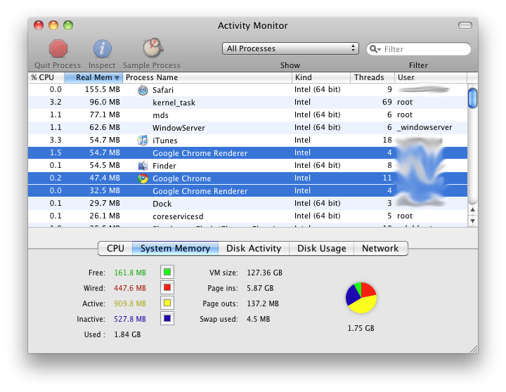
Task: Select the coreservicesd process row
Action: coord(247,216)
